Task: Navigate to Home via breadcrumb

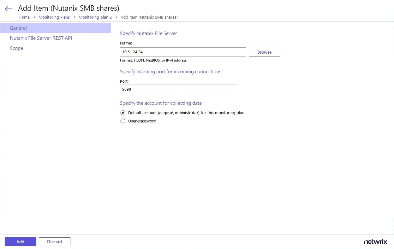Action: [24, 17]
